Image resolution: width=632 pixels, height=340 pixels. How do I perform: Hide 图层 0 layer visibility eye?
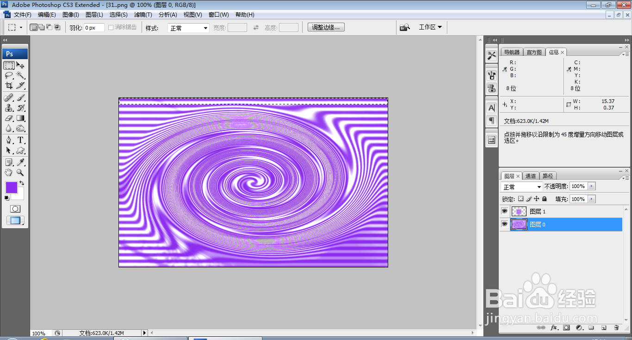(x=504, y=224)
